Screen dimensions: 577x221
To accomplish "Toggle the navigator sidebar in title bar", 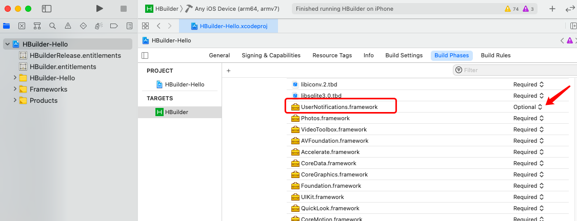I will pos(47,9).
